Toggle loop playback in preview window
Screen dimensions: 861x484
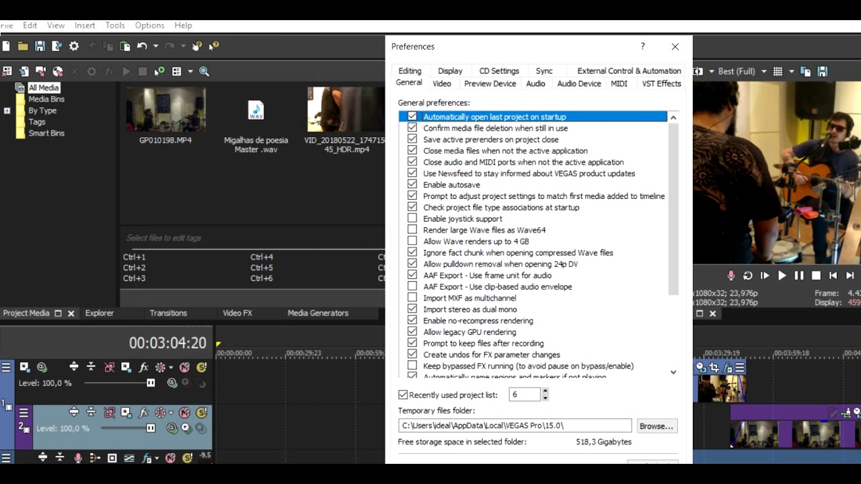(x=747, y=276)
